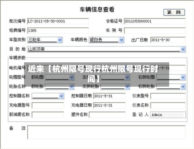The width and height of the screenshot is (194, 149).
Task: Click the 仪表名称 input field
Action: [x=168, y=105]
